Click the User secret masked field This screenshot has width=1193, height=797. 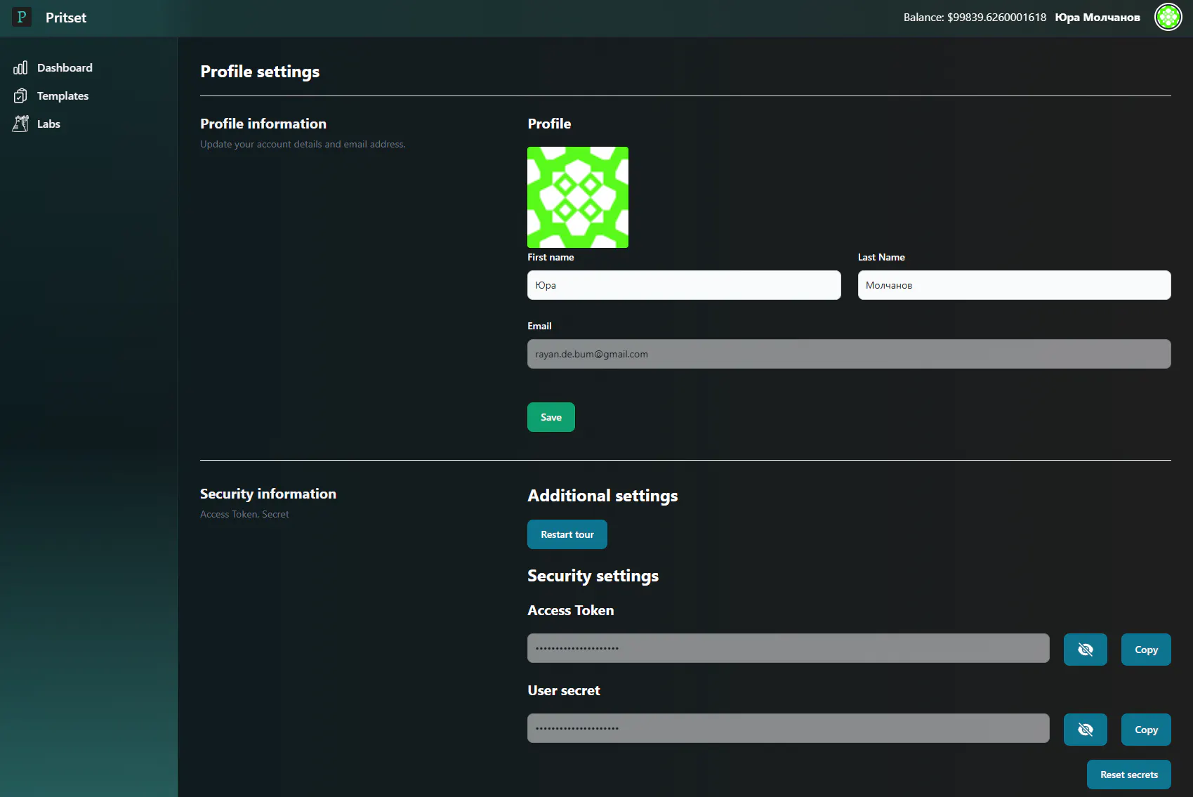coord(789,728)
